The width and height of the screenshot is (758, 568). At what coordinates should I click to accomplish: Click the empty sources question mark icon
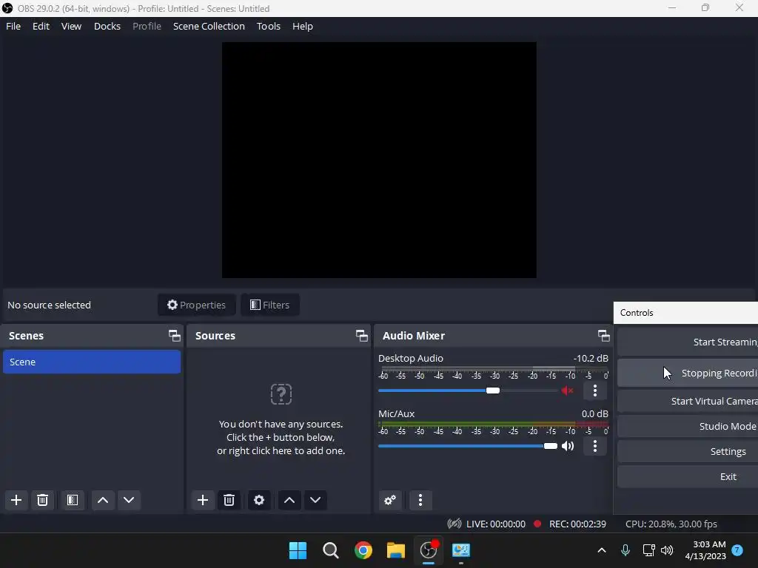click(281, 394)
